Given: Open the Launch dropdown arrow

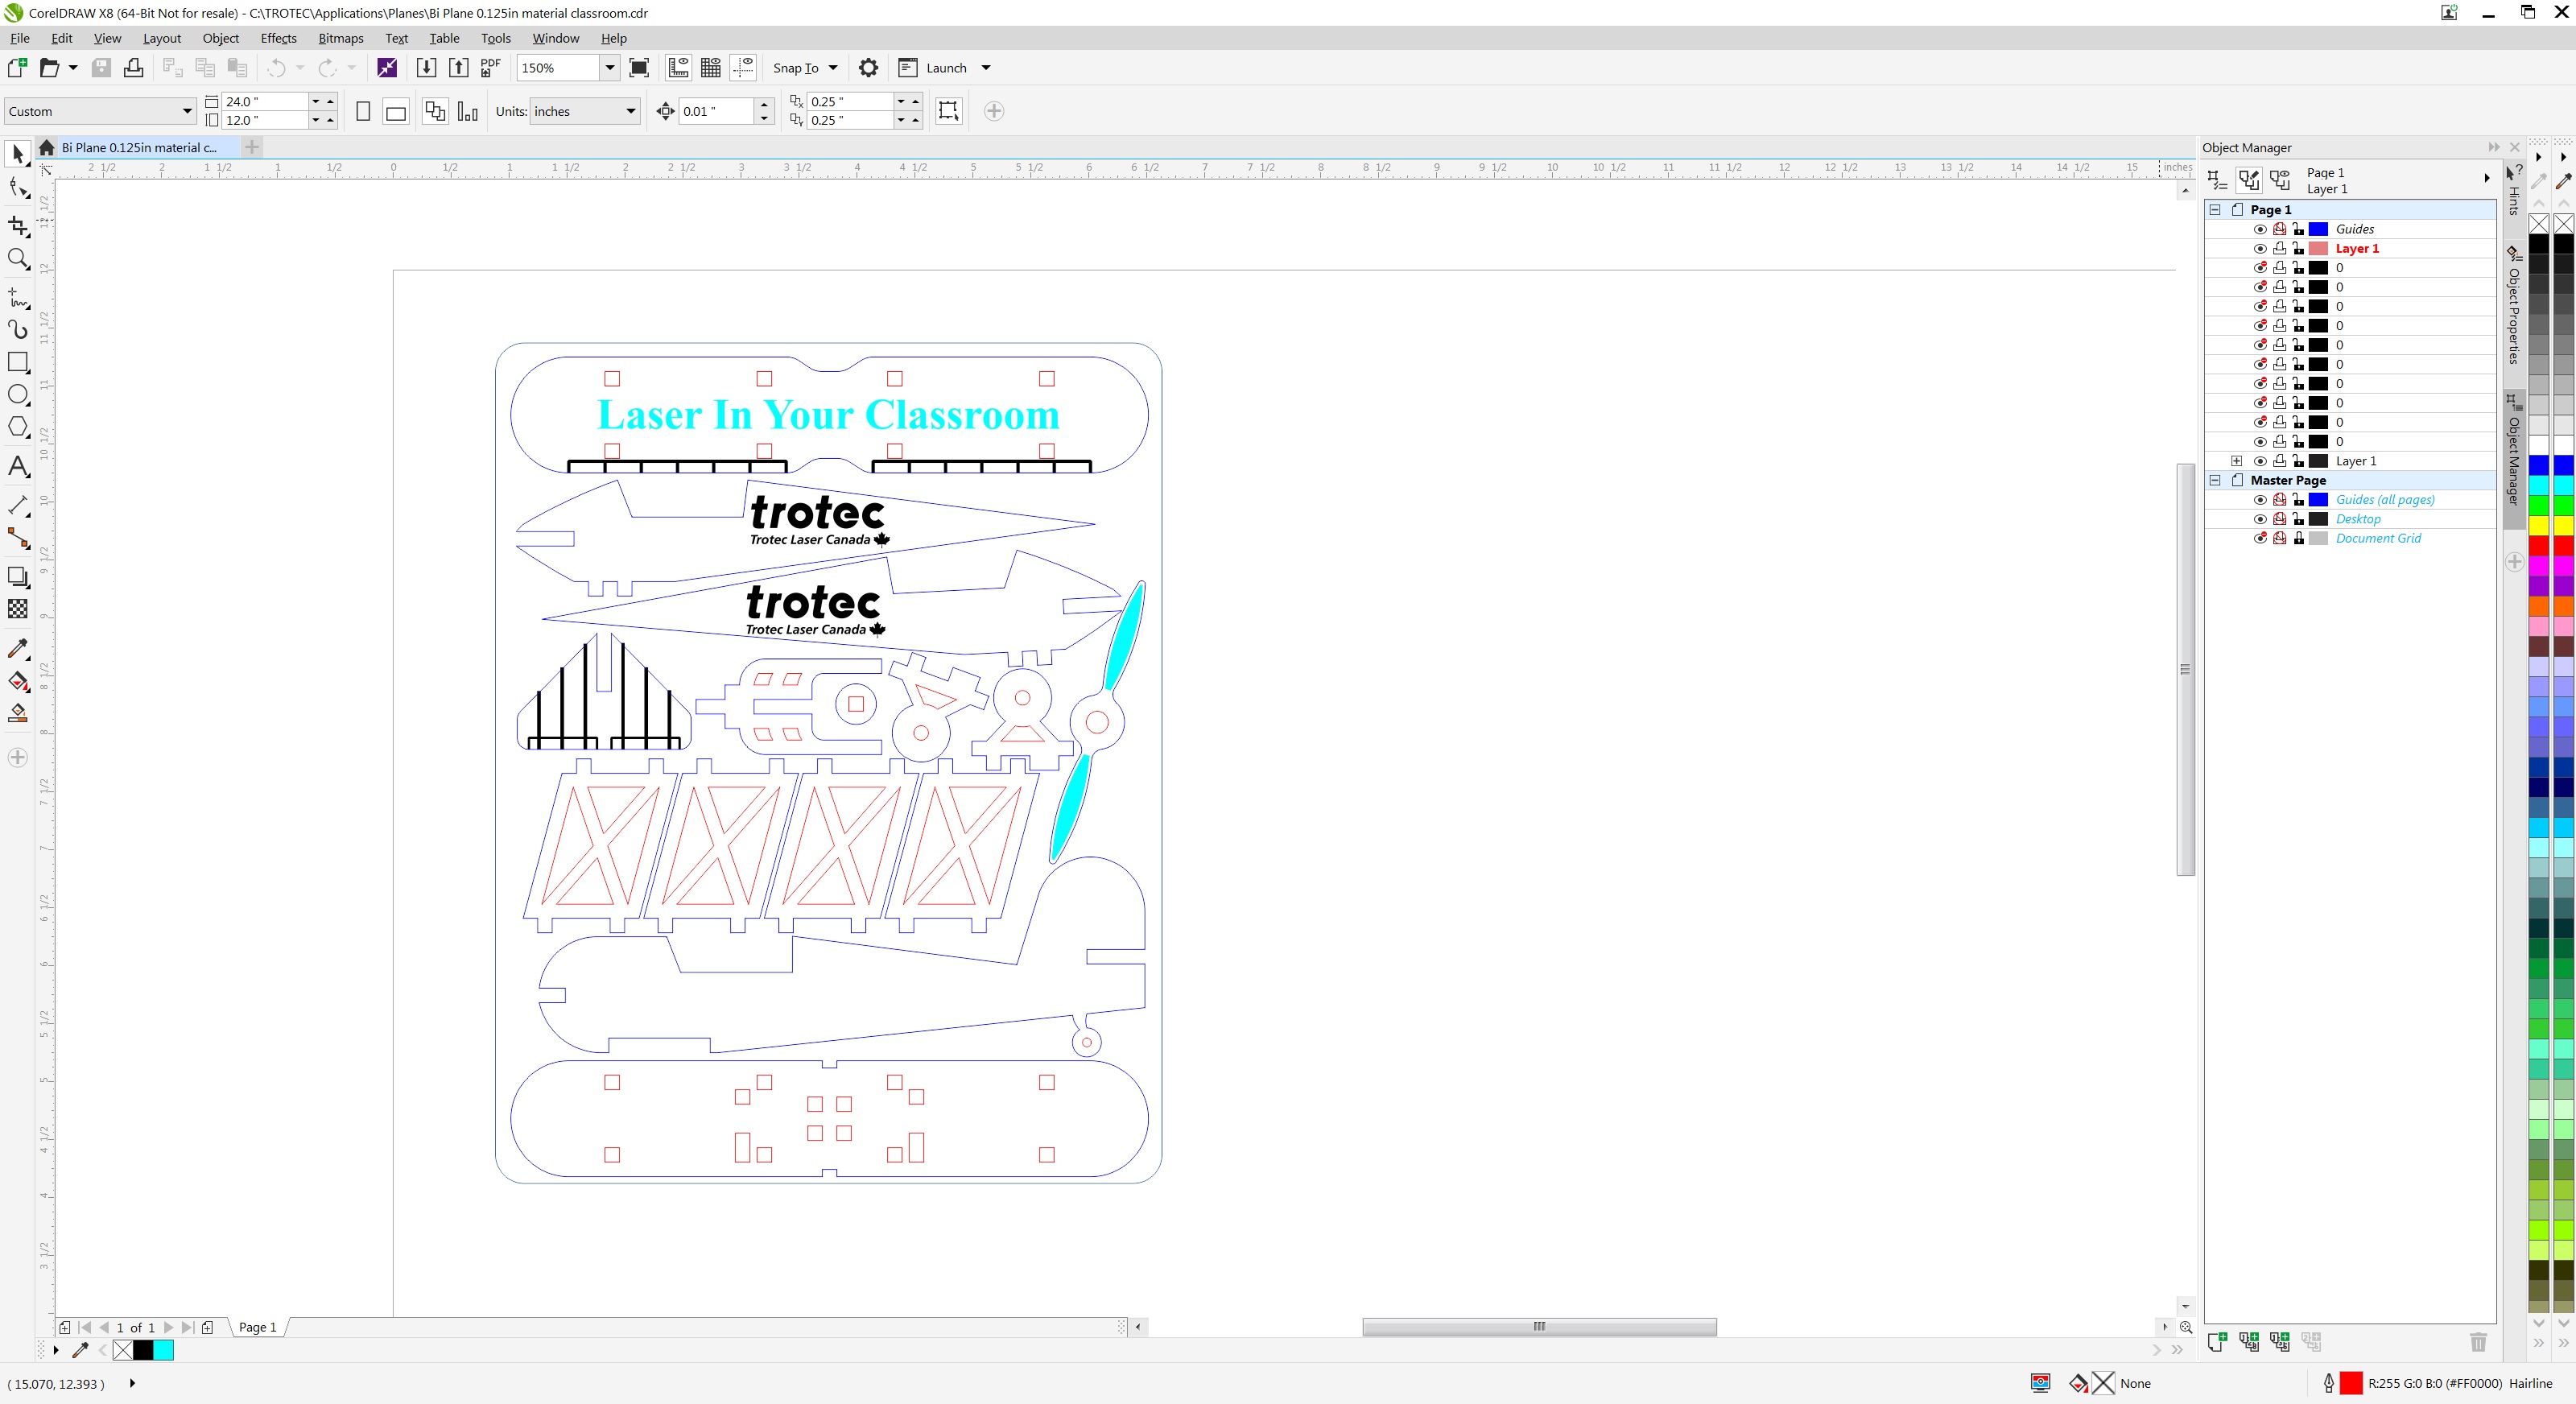Looking at the screenshot, I should tap(986, 68).
